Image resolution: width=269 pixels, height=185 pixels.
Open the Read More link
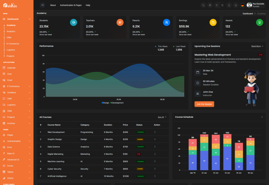coord(257,46)
